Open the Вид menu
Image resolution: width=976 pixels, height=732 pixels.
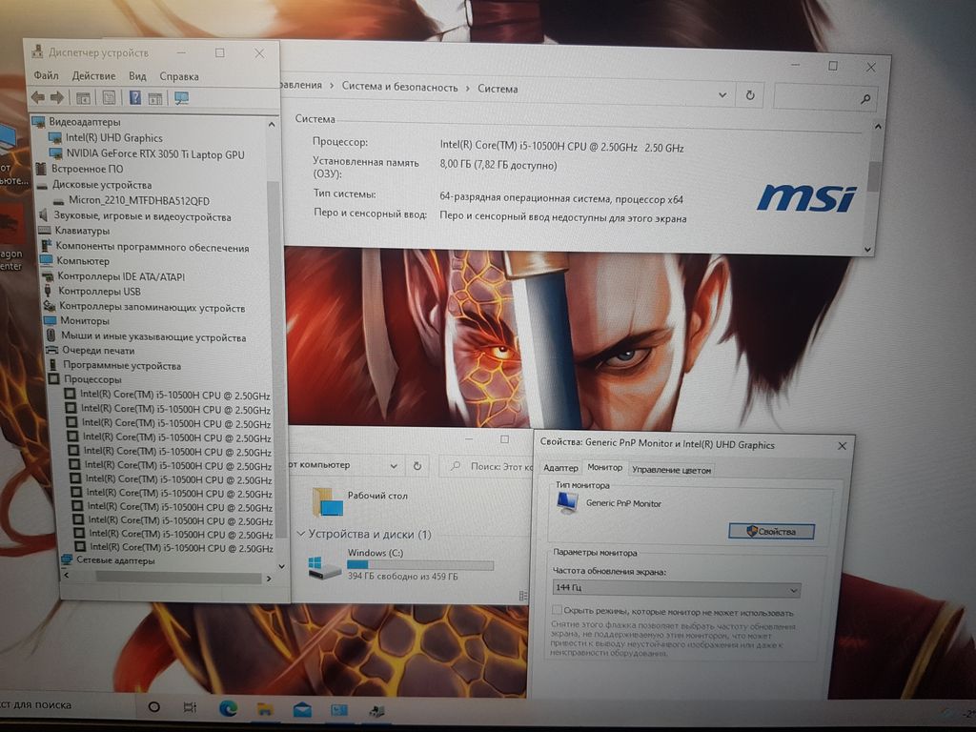(137, 76)
